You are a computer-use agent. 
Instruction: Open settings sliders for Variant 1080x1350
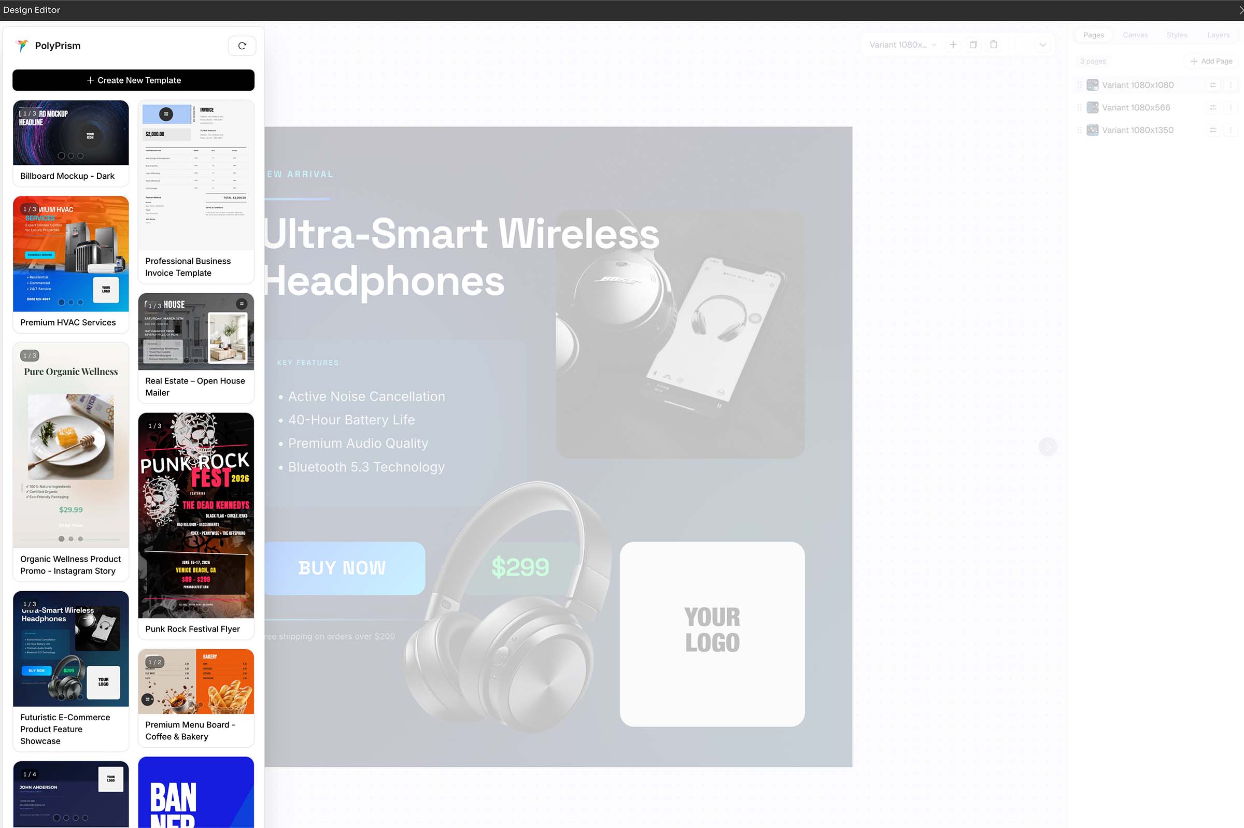1213,131
